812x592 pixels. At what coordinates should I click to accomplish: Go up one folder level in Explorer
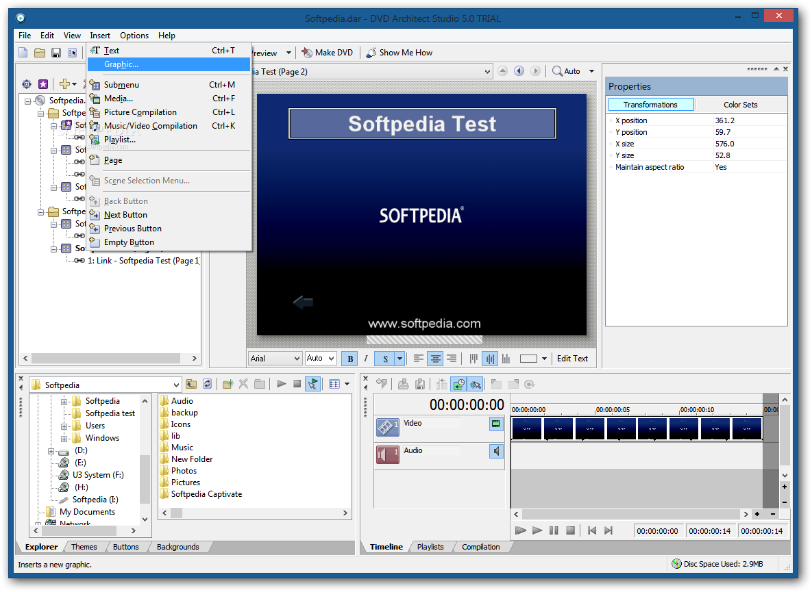[191, 384]
